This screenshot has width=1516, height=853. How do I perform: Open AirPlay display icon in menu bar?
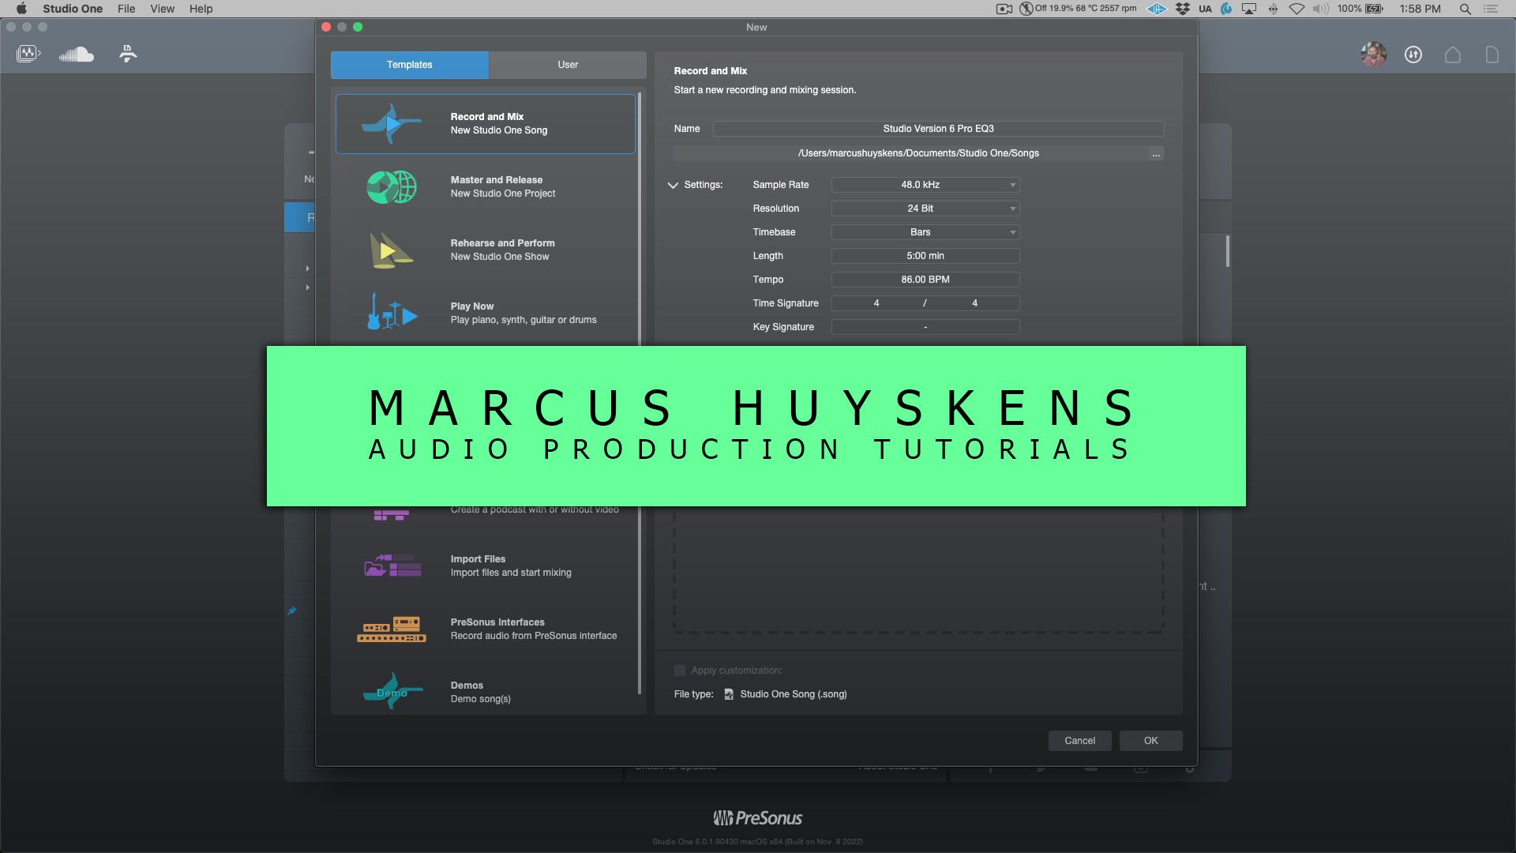tap(1249, 9)
